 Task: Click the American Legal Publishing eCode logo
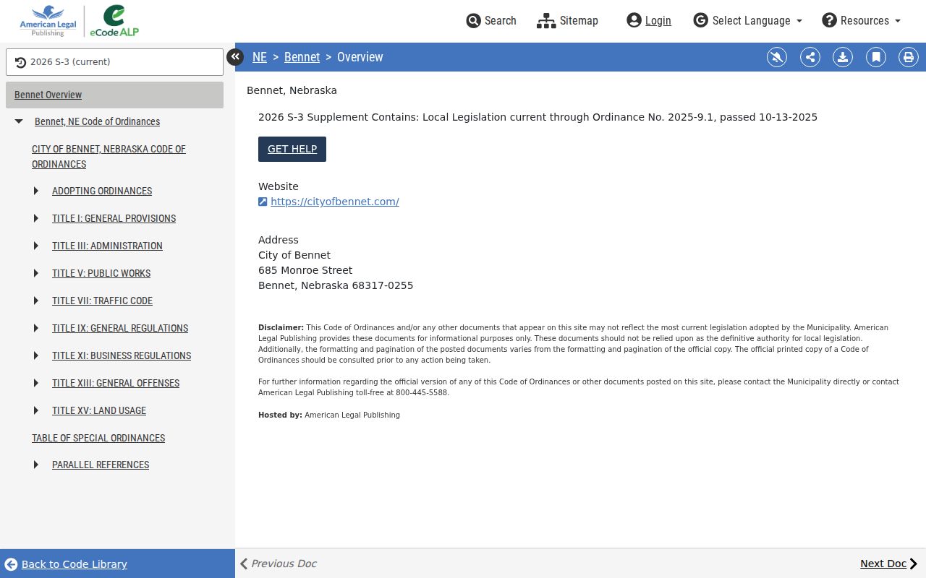(80, 21)
